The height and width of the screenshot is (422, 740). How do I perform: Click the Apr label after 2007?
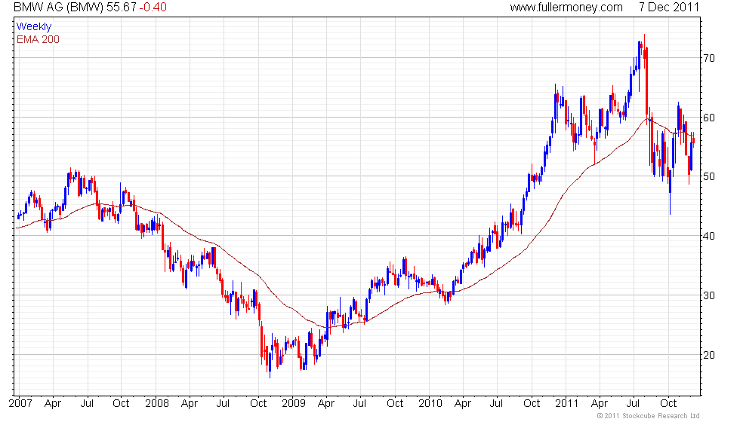[x=53, y=404]
